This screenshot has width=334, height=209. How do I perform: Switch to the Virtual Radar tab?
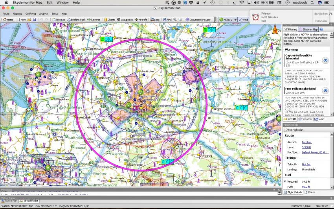(x=29, y=201)
